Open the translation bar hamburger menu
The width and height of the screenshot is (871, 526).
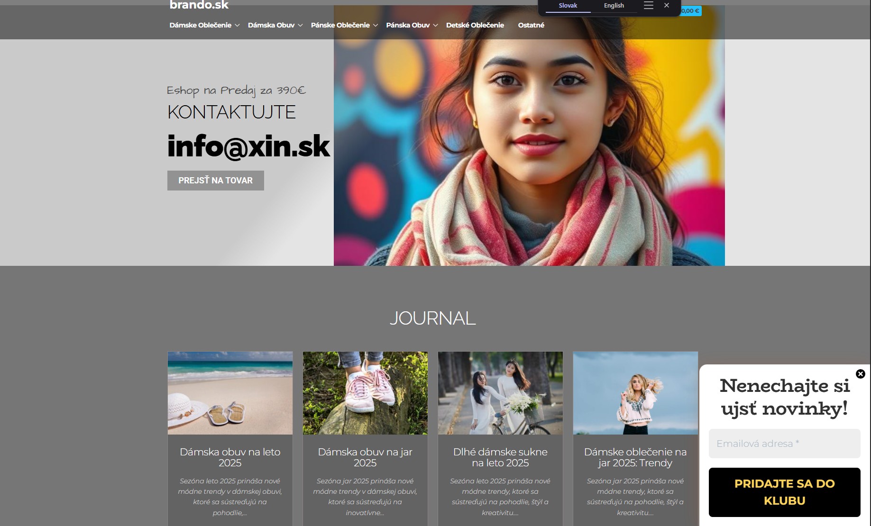(x=648, y=6)
